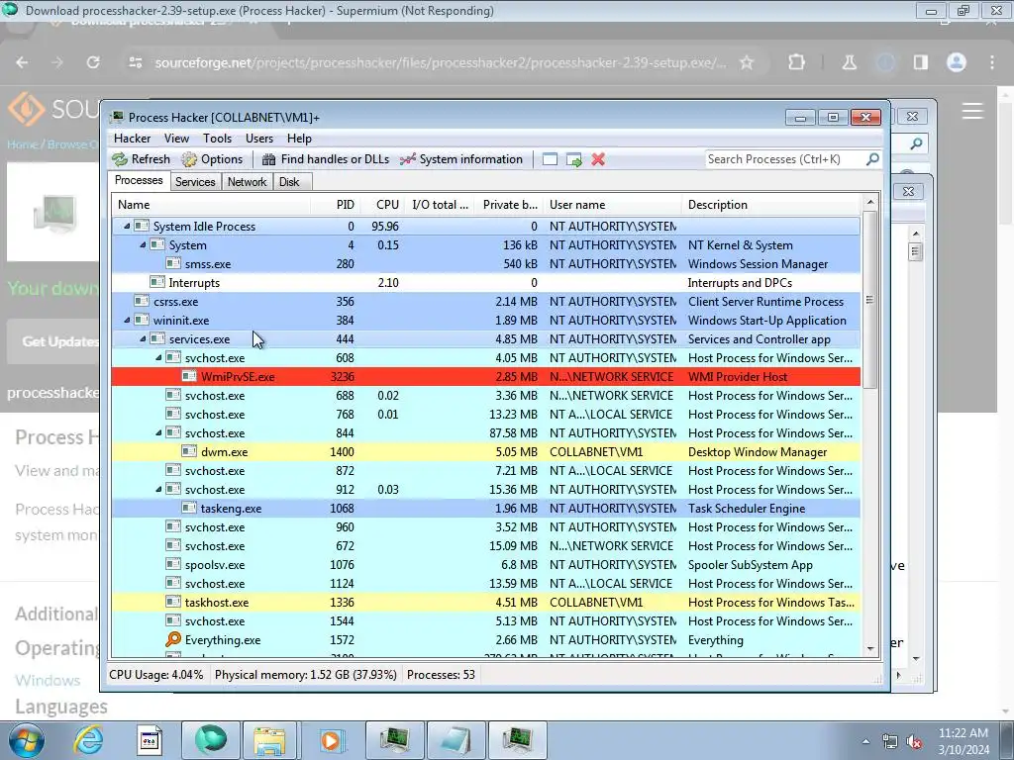Click the taskbar clock 11:22 AM
The width and height of the screenshot is (1014, 760).
click(963, 733)
